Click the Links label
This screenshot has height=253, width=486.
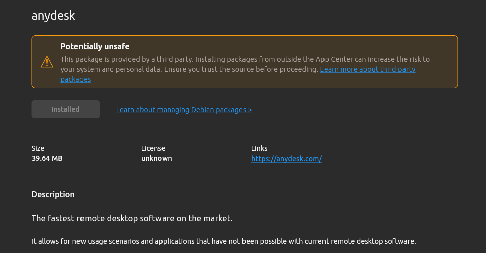259,148
